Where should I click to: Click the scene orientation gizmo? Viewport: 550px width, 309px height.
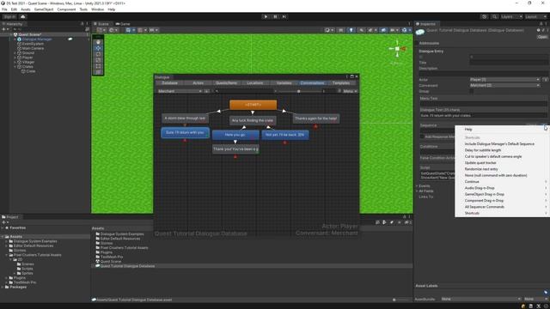pos(397,49)
